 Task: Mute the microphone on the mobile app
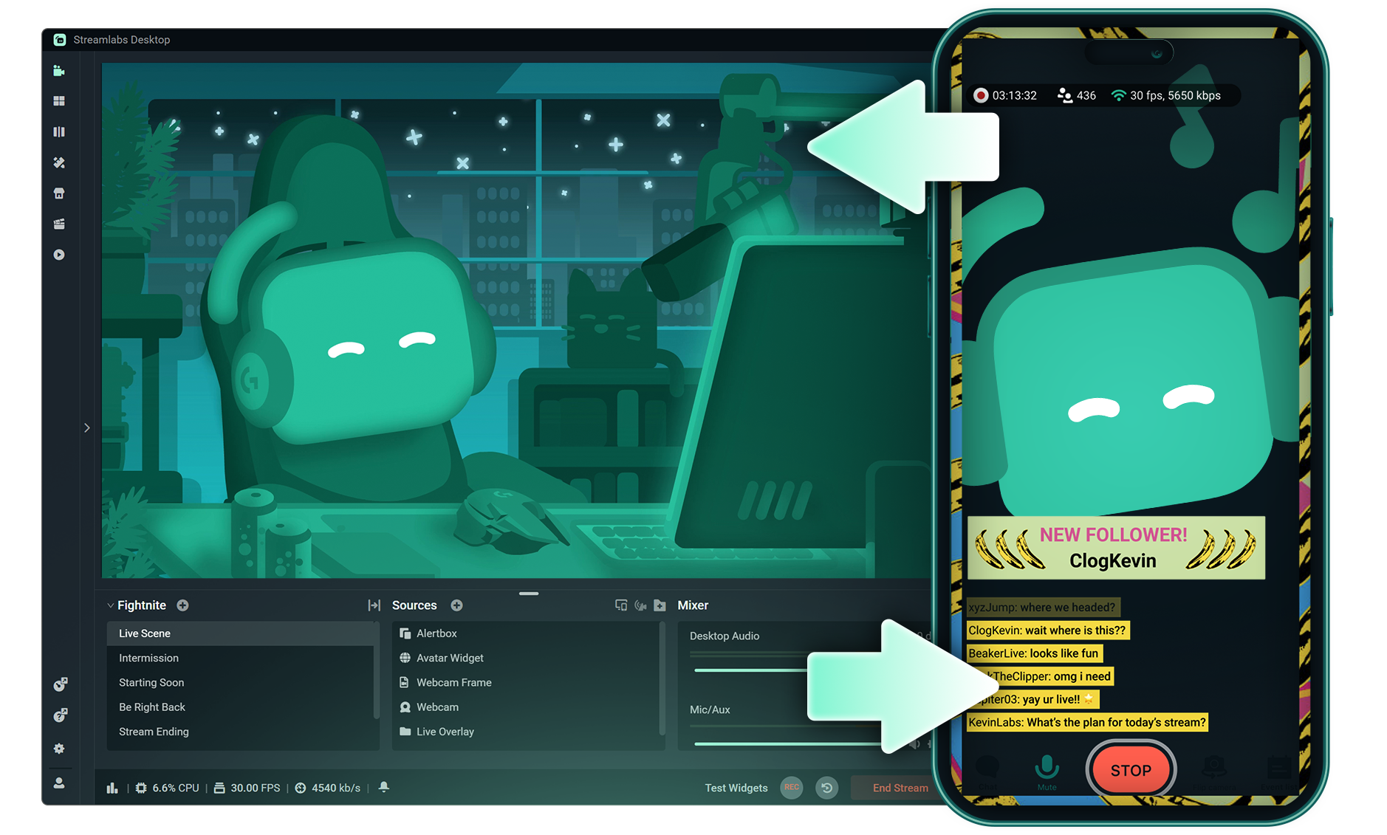(1047, 768)
